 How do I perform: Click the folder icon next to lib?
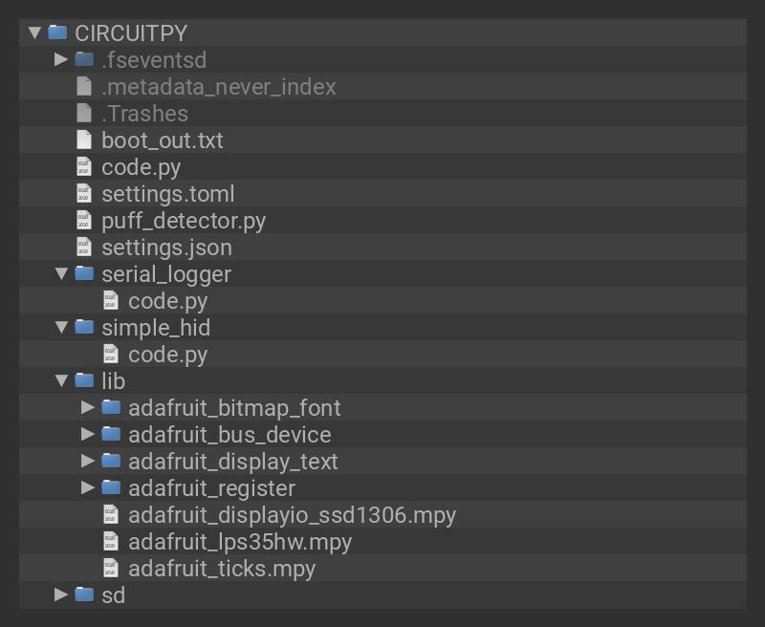85,380
